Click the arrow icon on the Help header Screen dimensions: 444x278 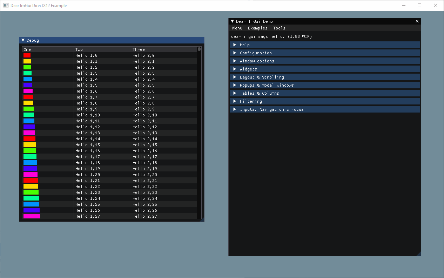point(235,45)
